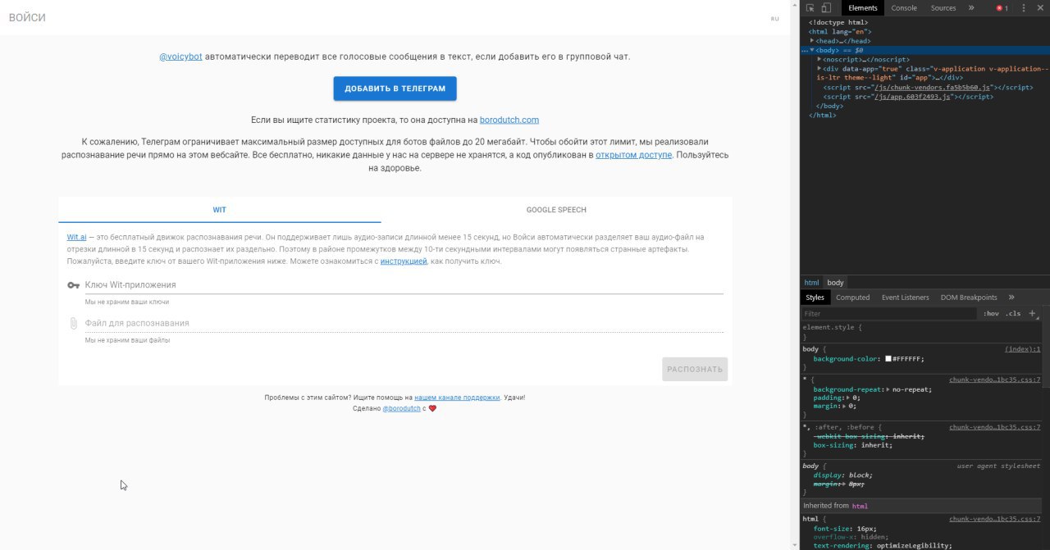Show more DevTools tabs via top double chevron
1050x550 pixels.
pos(971,8)
